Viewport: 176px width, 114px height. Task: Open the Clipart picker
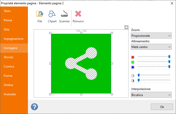coord(52,17)
